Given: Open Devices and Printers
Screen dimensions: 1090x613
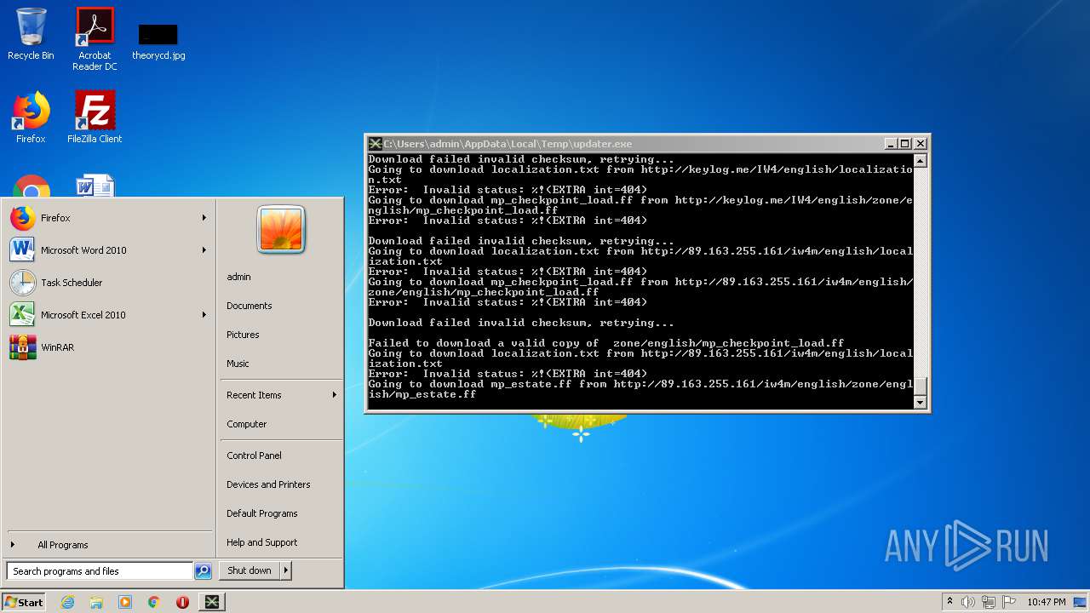Looking at the screenshot, I should 268,484.
